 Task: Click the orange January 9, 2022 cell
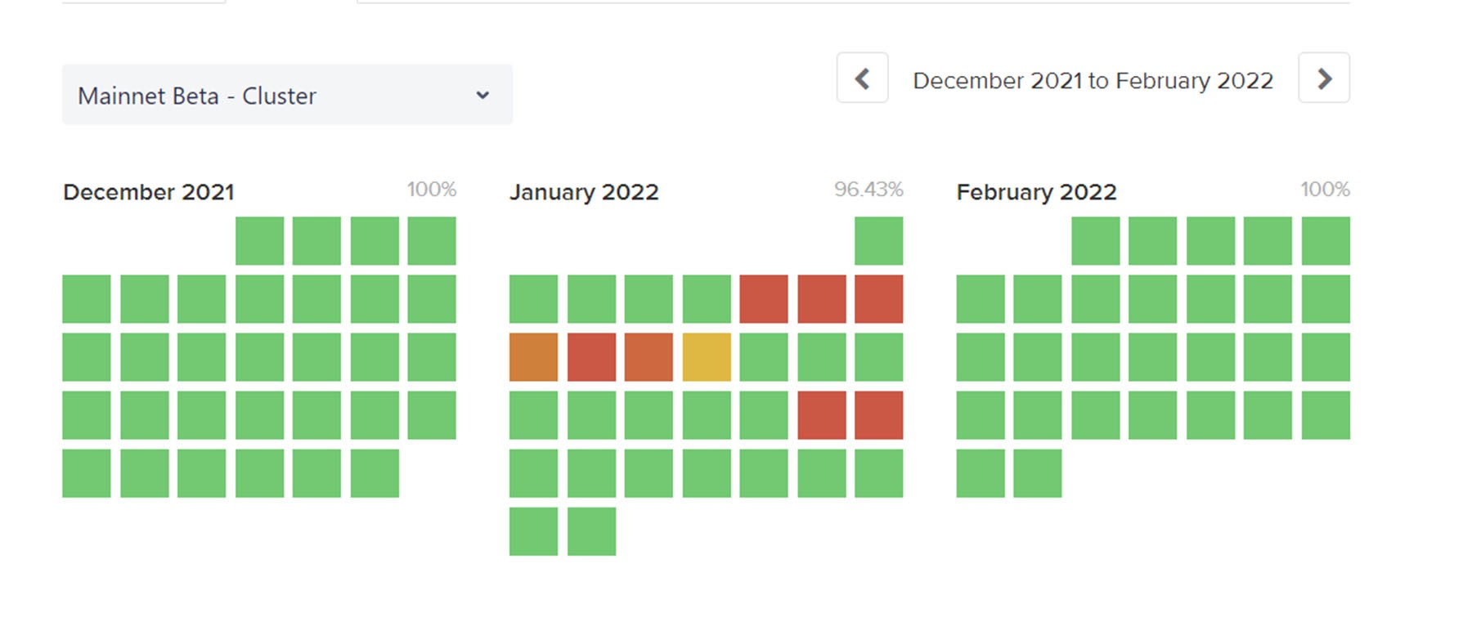[x=533, y=357]
